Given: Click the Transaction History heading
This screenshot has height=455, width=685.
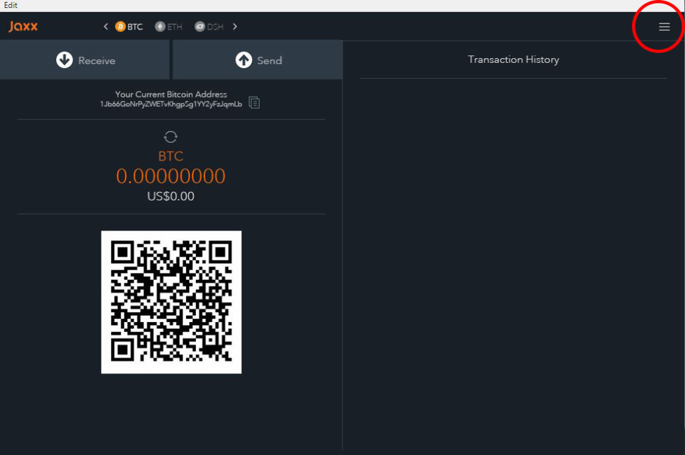Looking at the screenshot, I should click(x=513, y=59).
